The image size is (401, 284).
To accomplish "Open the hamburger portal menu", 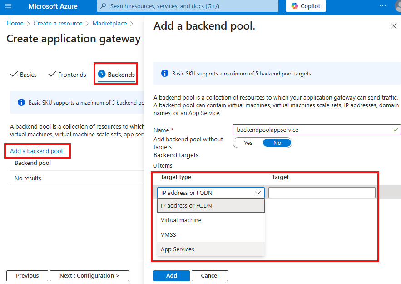I will tap(8, 6).
